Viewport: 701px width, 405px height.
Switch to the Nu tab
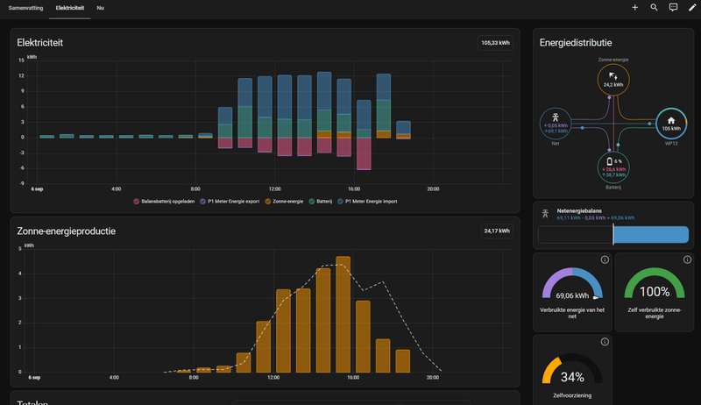click(x=100, y=8)
